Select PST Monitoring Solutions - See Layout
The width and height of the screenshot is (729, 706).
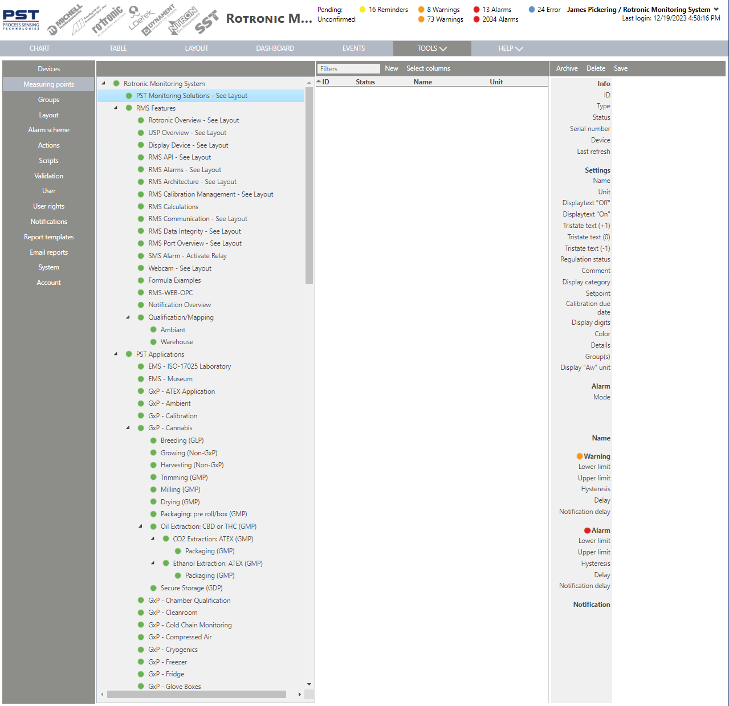tap(192, 96)
